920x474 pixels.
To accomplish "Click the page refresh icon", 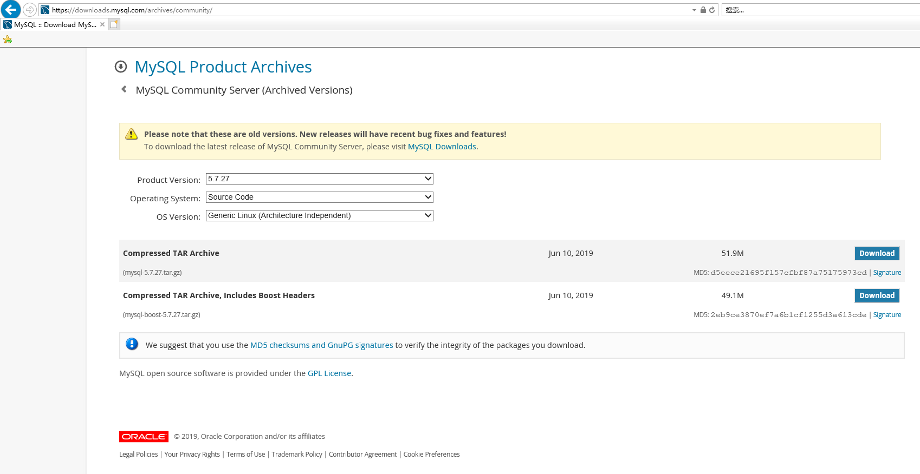I will pos(712,10).
